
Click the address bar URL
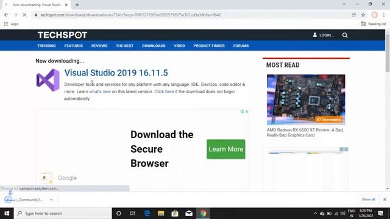pyautogui.click(x=130, y=15)
